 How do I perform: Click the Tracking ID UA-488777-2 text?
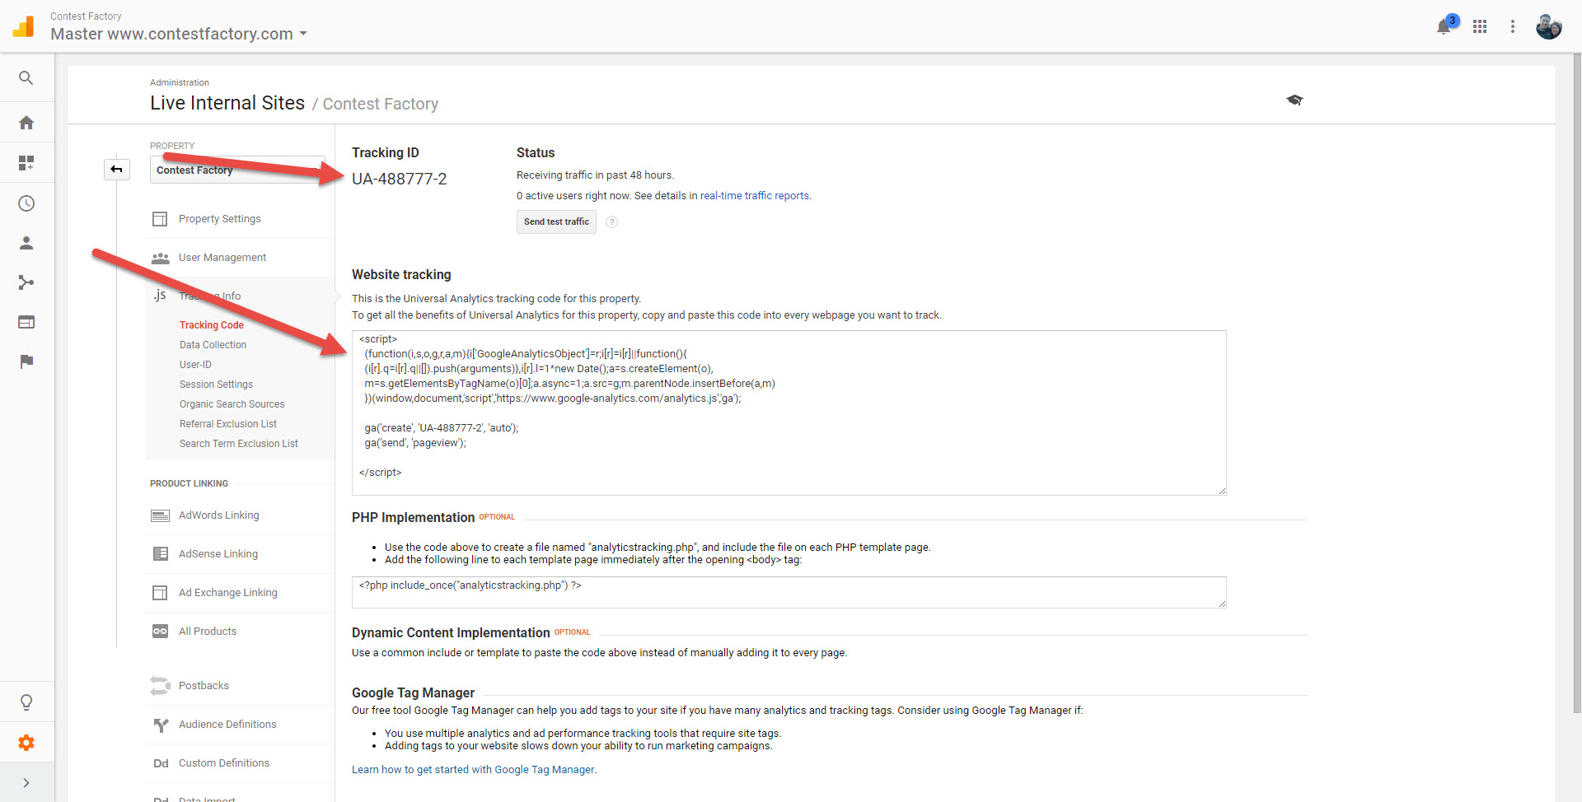tap(399, 179)
